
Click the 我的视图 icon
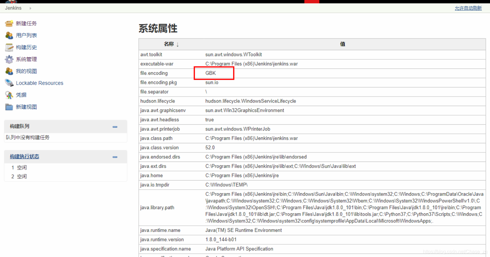pyautogui.click(x=9, y=71)
